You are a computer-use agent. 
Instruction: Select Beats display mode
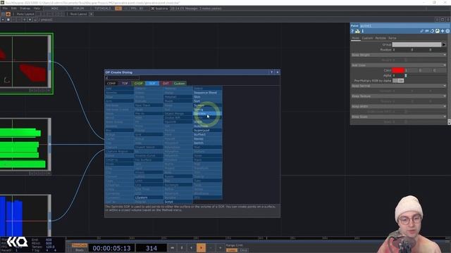(79, 250)
